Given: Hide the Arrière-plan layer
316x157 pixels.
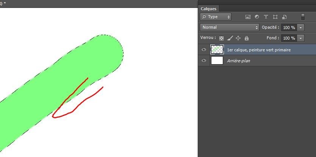Looking at the screenshot, I should coord(204,61).
